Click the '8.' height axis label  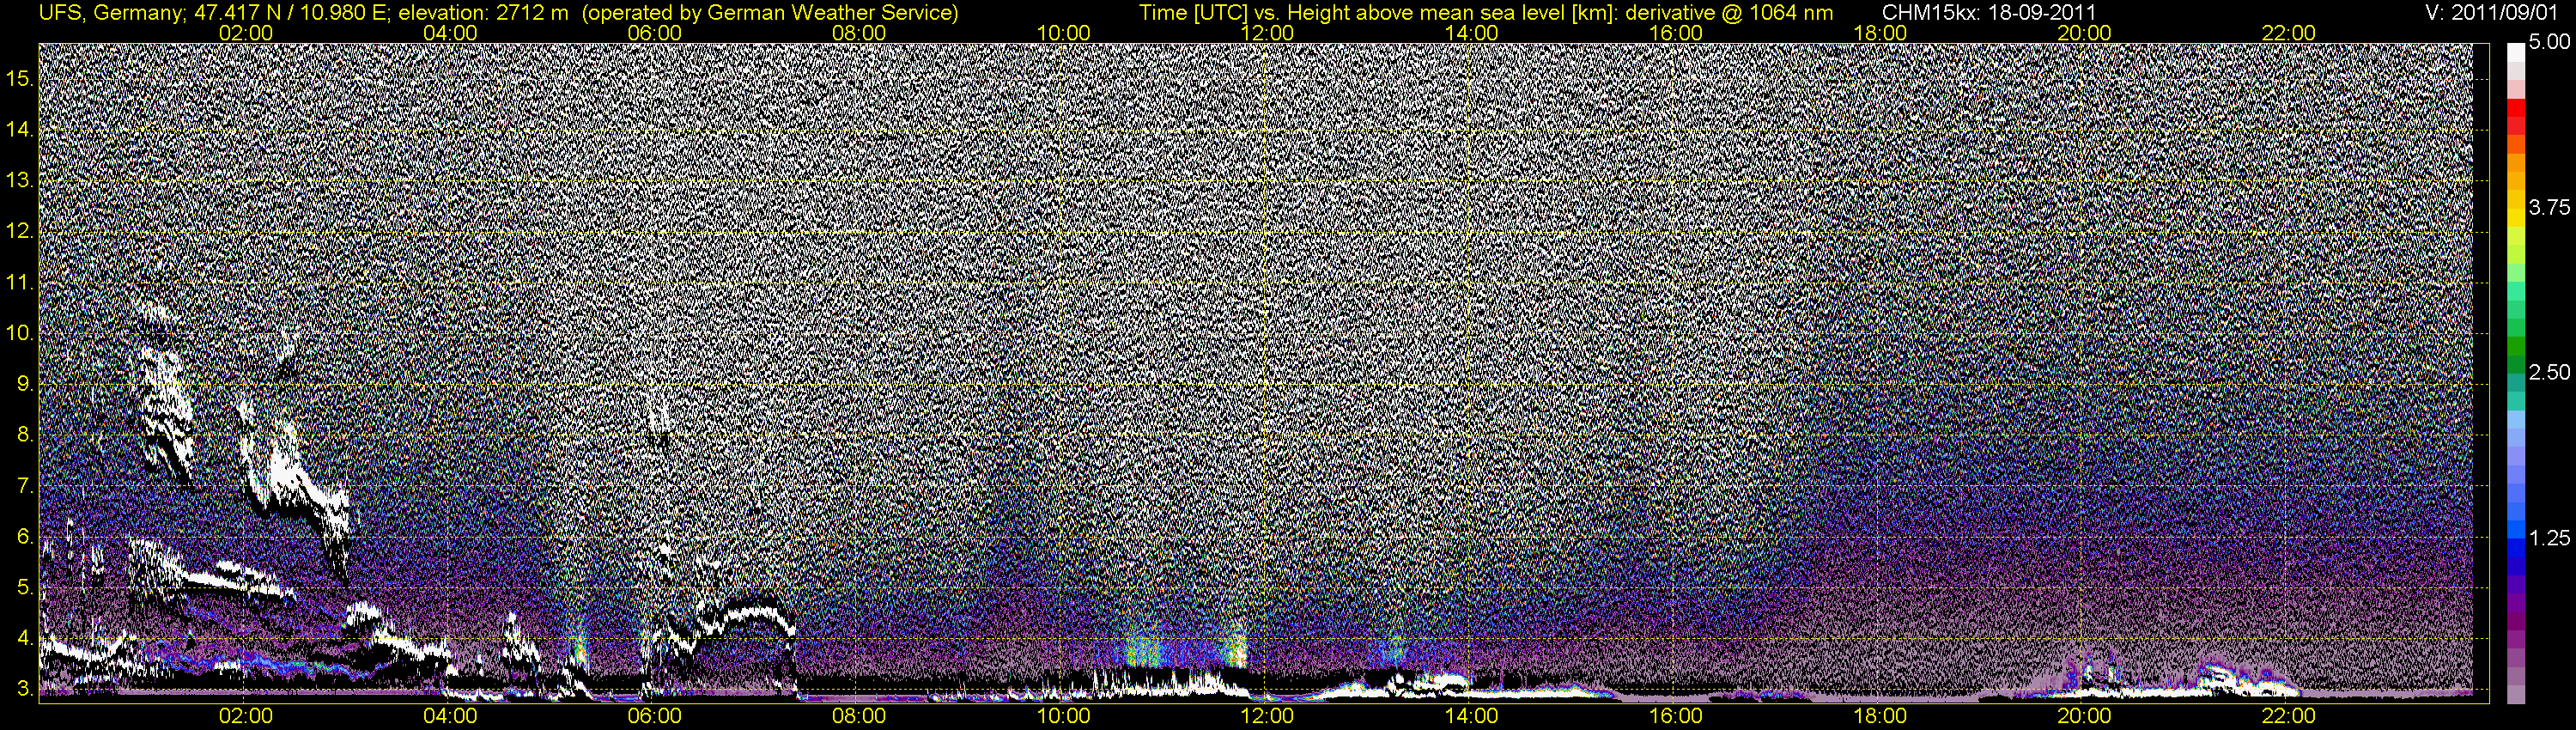click(x=26, y=435)
